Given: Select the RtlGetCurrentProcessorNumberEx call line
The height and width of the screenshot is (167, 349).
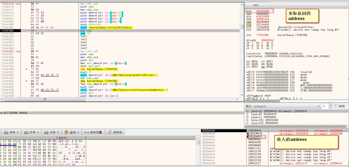Looking at the screenshot, I should click(124, 90).
